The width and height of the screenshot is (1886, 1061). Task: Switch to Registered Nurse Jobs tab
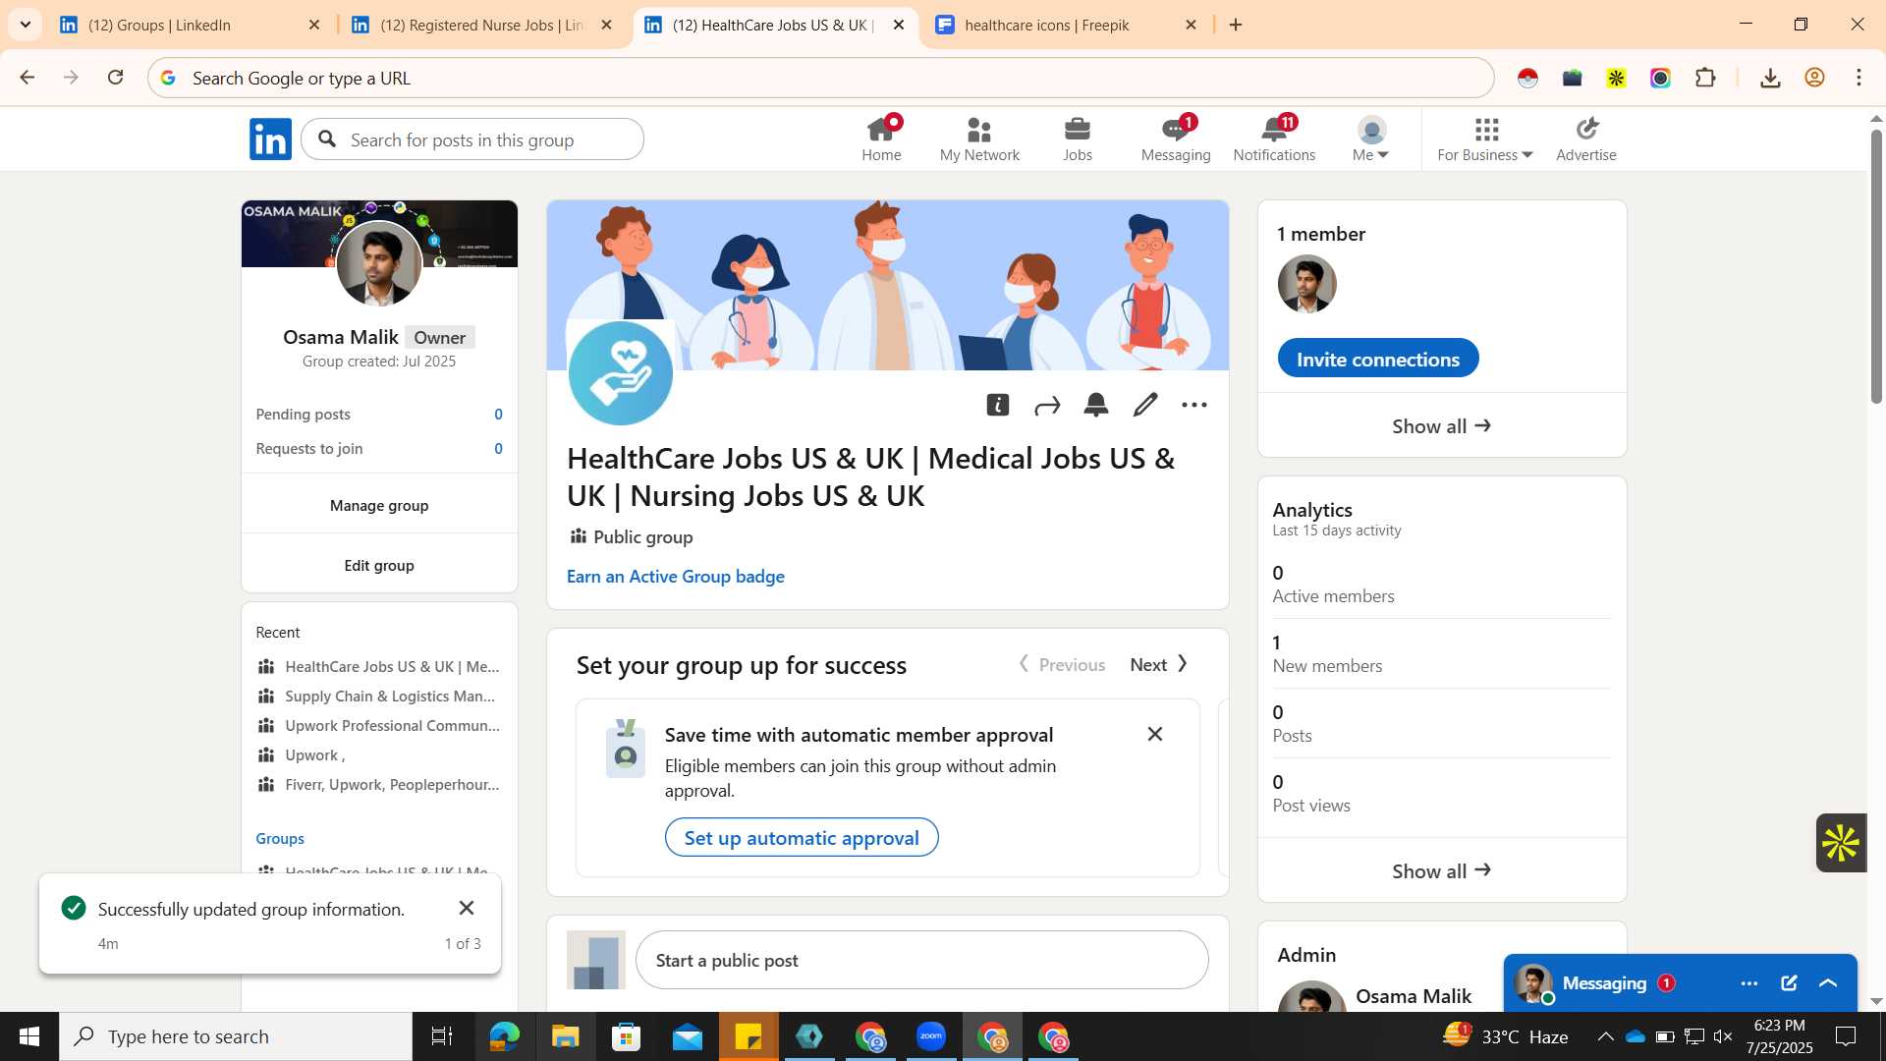click(x=482, y=25)
